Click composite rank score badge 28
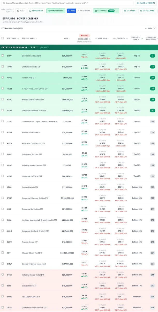 point(153,88)
